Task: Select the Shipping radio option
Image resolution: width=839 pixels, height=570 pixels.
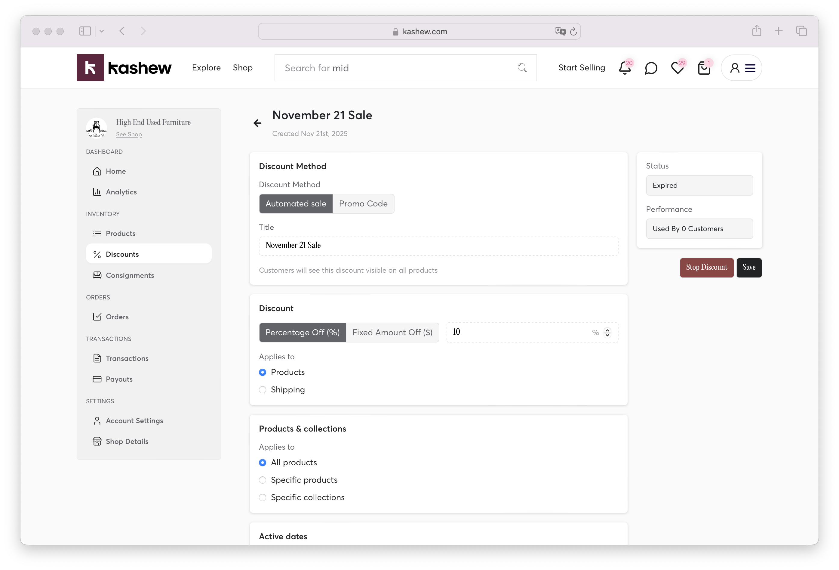Action: tap(263, 390)
